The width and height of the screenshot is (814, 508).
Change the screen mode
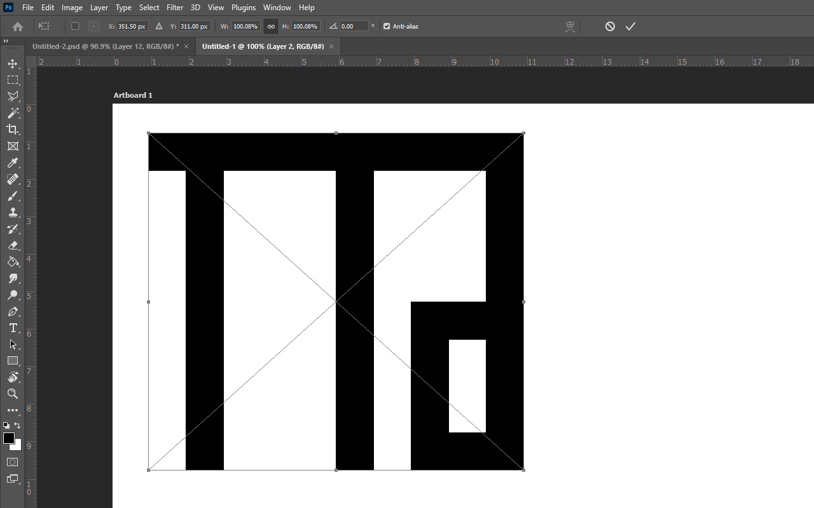tap(13, 479)
